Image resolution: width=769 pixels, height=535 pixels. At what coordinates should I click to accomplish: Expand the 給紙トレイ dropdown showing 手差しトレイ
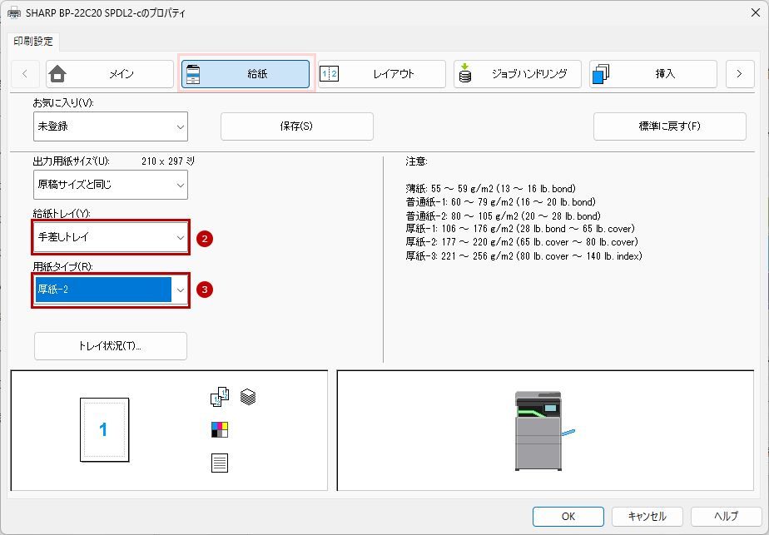pyautogui.click(x=111, y=238)
